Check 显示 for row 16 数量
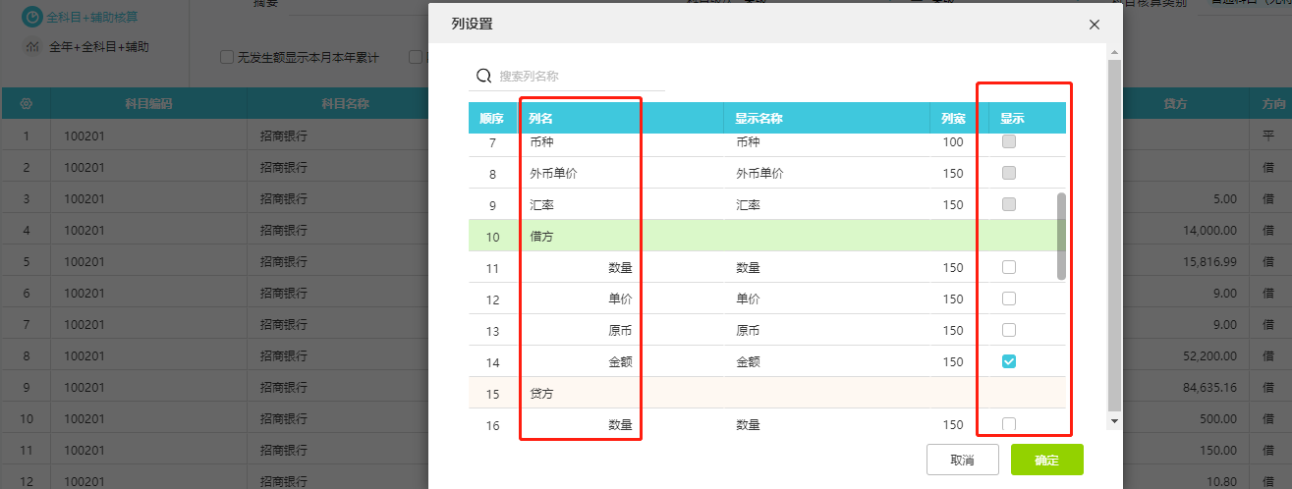This screenshot has width=1292, height=489. click(x=1009, y=424)
